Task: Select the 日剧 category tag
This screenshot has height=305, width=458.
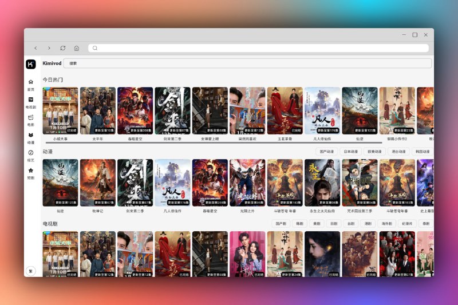Action: tap(334, 224)
